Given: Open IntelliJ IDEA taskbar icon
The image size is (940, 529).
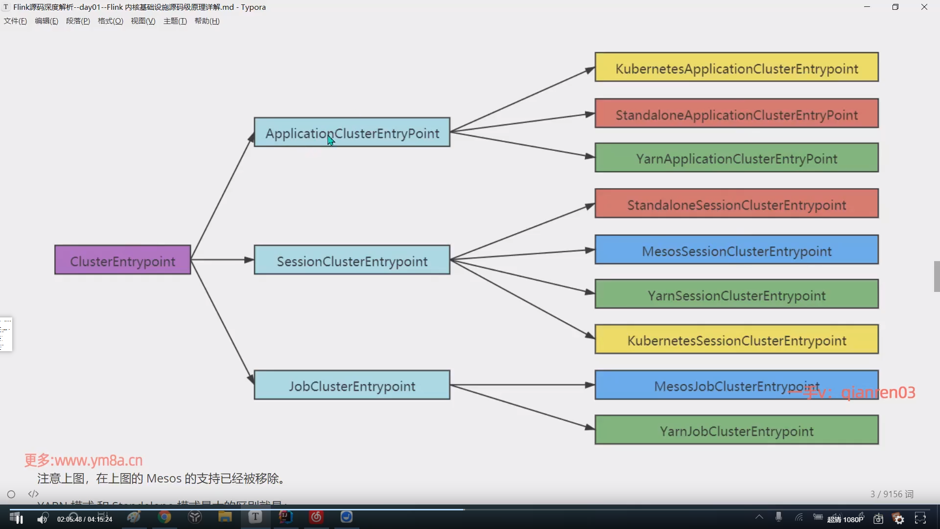Looking at the screenshot, I should [285, 517].
